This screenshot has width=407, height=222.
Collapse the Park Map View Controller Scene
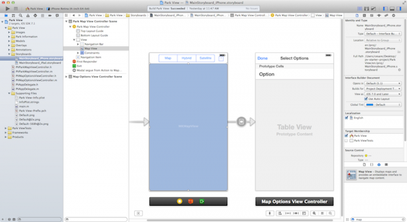(66, 21)
